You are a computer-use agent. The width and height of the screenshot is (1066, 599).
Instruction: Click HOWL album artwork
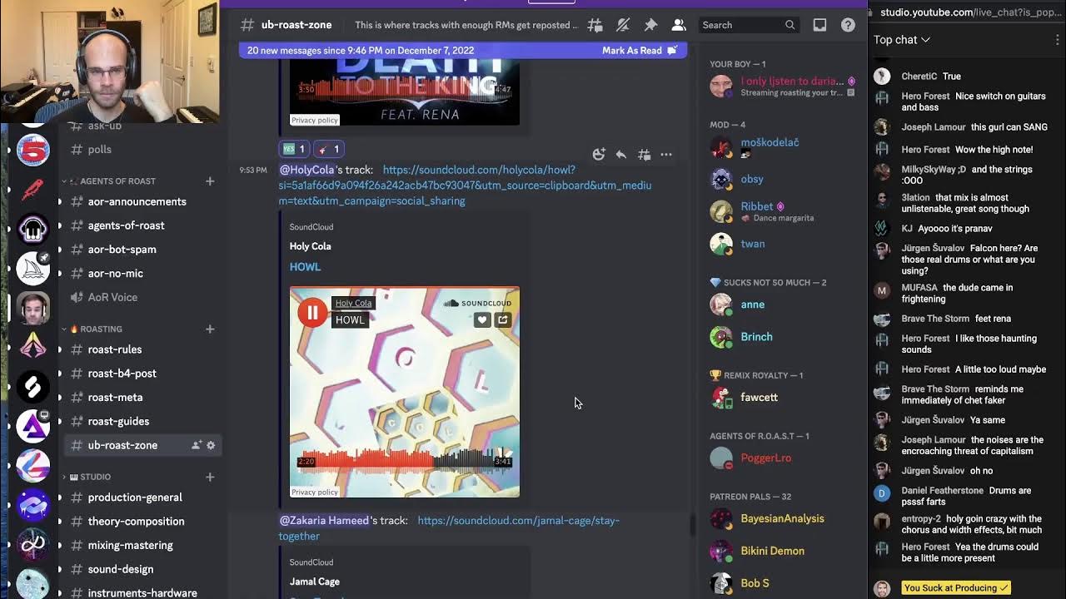point(405,392)
